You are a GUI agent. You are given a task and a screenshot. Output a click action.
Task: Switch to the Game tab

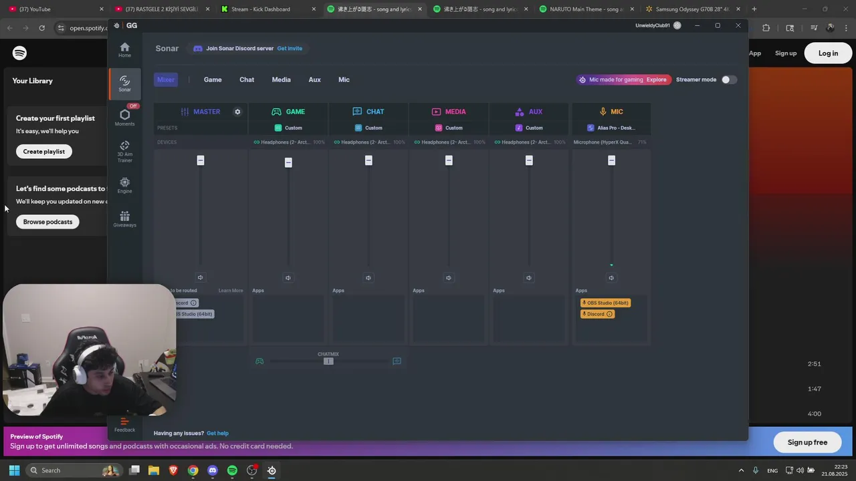(x=213, y=79)
